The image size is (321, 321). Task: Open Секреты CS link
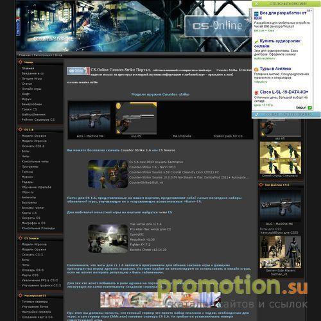[x=31, y=218]
